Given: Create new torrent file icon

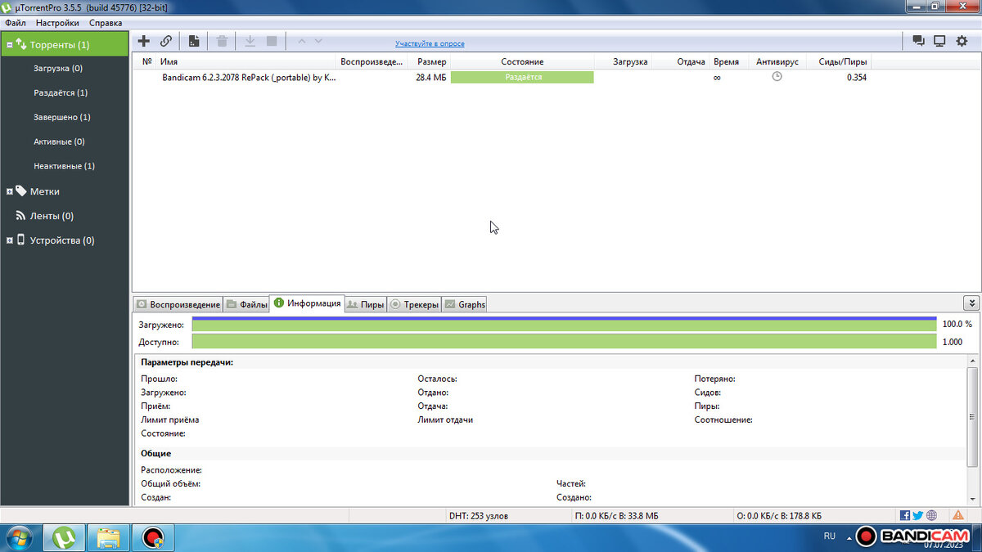Looking at the screenshot, I should (194, 41).
